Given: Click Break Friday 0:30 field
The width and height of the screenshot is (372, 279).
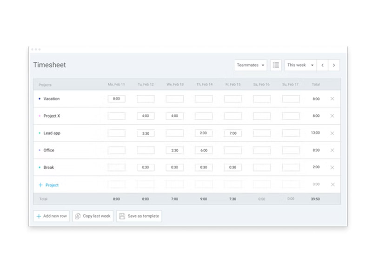Looking at the screenshot, I should pyautogui.click(x=233, y=167).
